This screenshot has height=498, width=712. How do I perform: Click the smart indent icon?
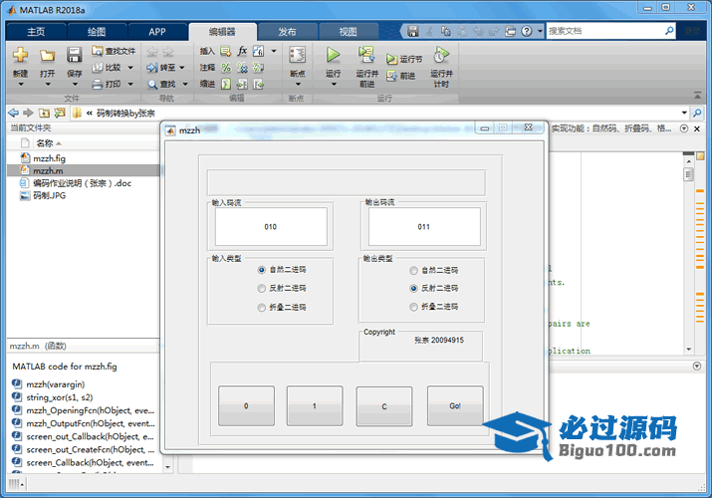[226, 84]
